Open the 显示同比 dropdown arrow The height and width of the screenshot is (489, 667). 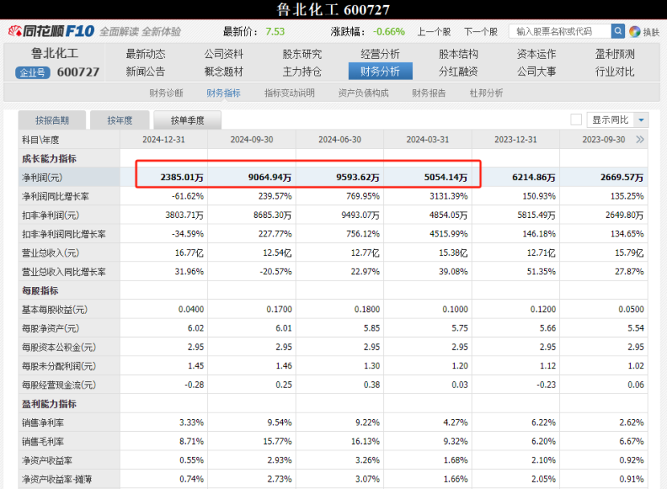[x=641, y=120]
